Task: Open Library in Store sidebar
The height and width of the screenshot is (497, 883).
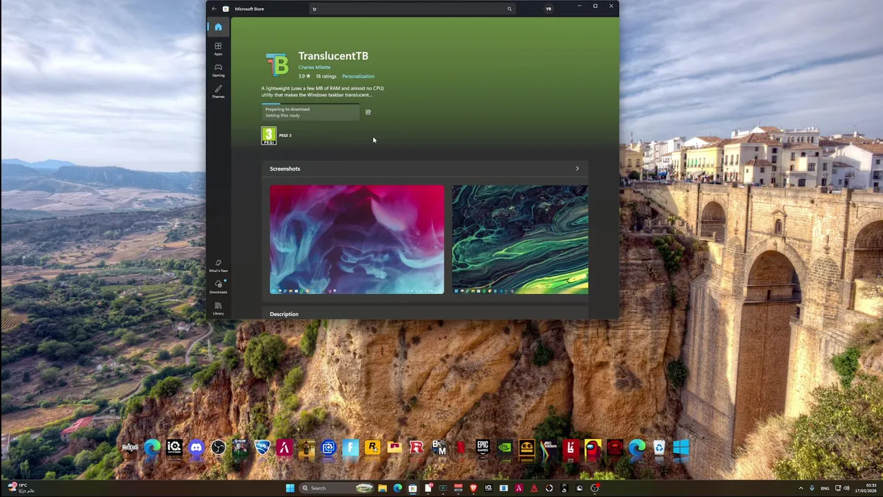Action: (218, 309)
